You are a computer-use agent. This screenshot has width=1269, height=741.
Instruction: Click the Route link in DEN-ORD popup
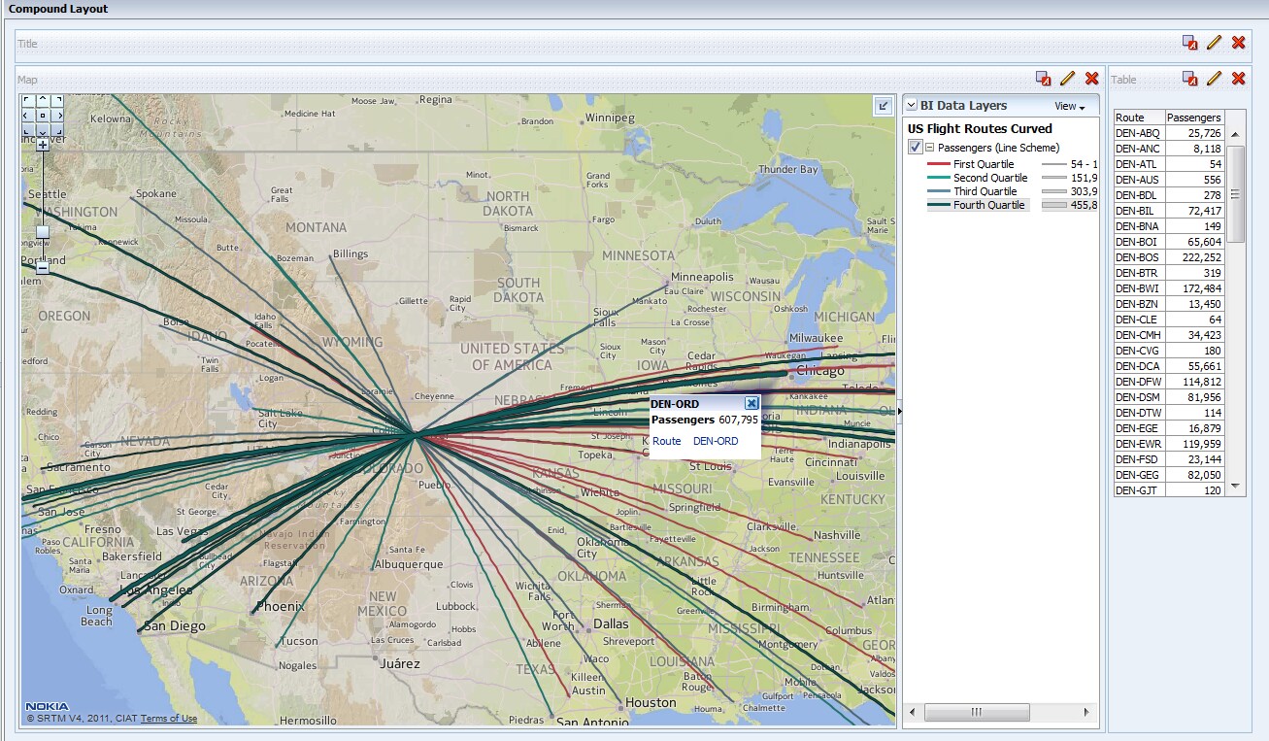(667, 441)
